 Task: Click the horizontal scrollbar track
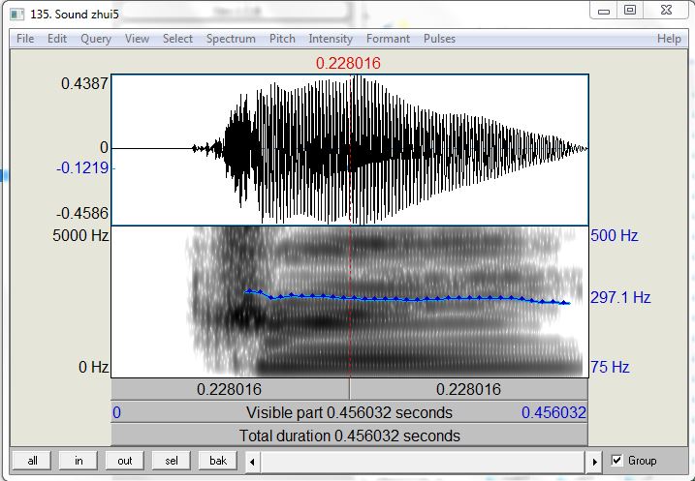point(423,462)
